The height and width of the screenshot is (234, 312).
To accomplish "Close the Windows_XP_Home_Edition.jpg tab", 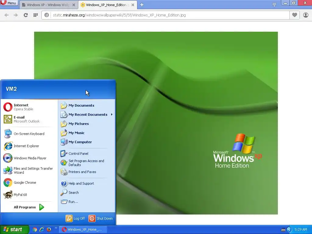I will pyautogui.click(x=133, y=5).
